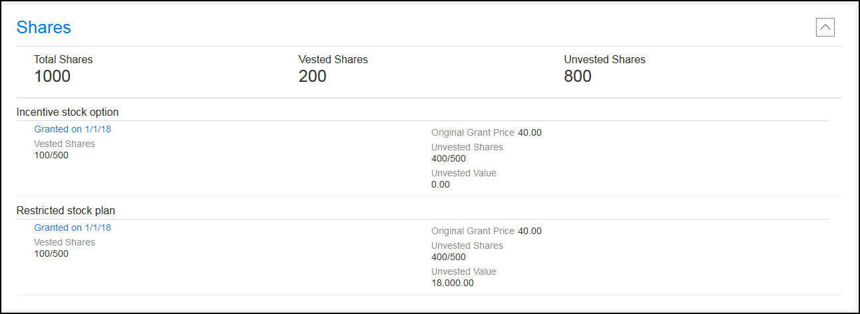Screen dimensions: 860x314
Task: Click the Unvested Value 18,000.00 amount
Action: pos(452,283)
